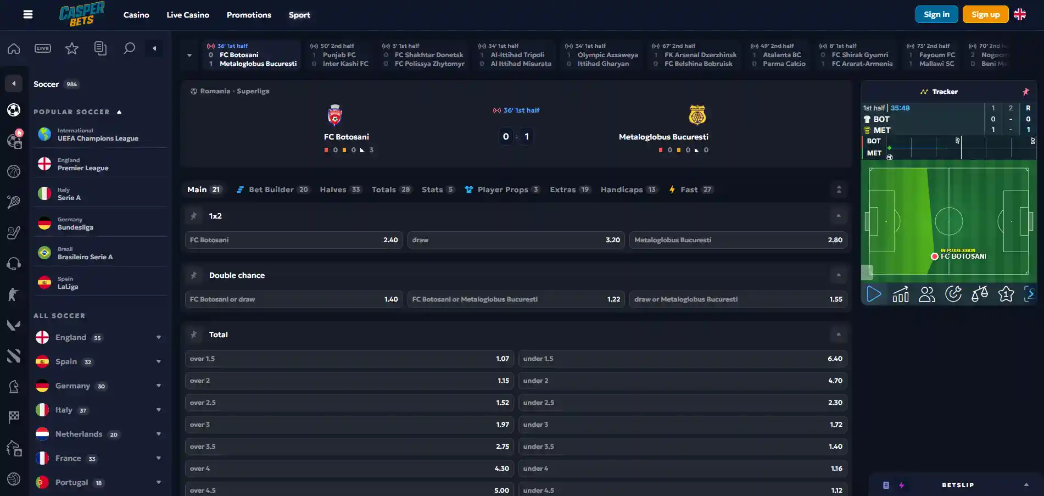Open the Sport menu

(299, 15)
